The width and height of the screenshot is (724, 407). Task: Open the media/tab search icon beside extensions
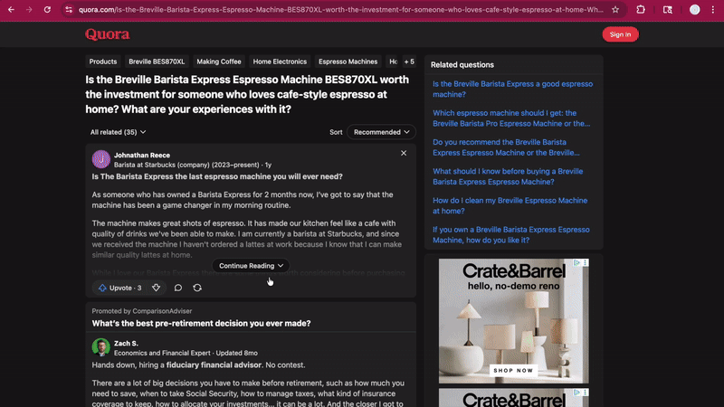click(x=668, y=10)
